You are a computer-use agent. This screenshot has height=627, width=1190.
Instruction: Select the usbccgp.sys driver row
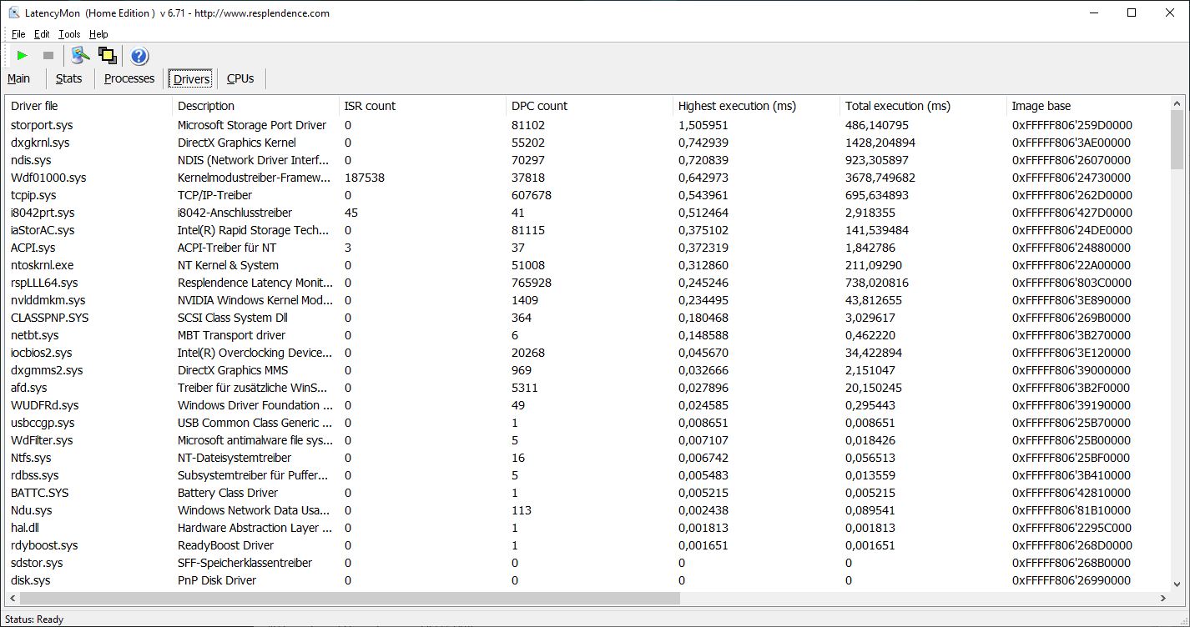(587, 423)
